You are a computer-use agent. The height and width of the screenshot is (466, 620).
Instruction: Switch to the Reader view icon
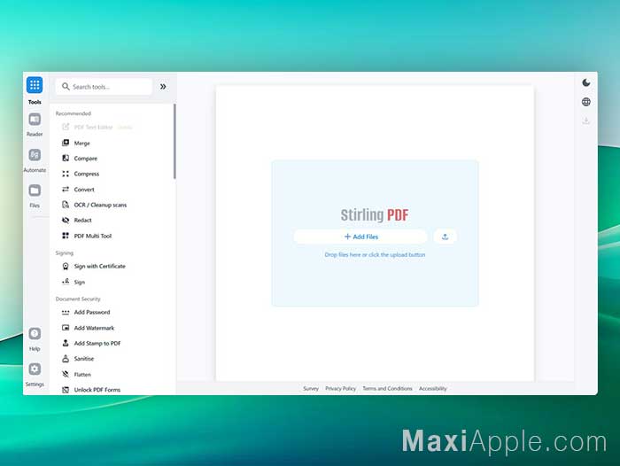tap(35, 120)
